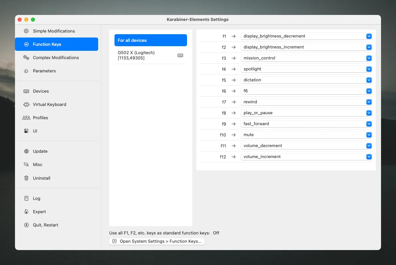The image size is (396, 265).
Task: Click keyboard icon beside G502 X device
Action: [x=180, y=55]
